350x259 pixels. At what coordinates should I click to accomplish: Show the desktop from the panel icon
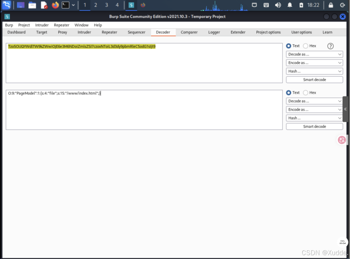(x=21, y=5)
